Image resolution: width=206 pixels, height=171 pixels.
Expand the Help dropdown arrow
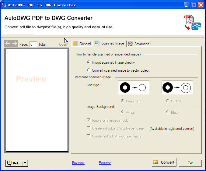25,163
